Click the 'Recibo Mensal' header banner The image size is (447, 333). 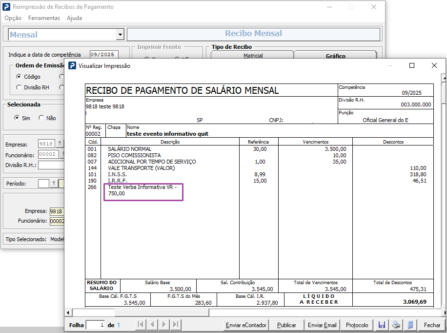tap(253, 34)
